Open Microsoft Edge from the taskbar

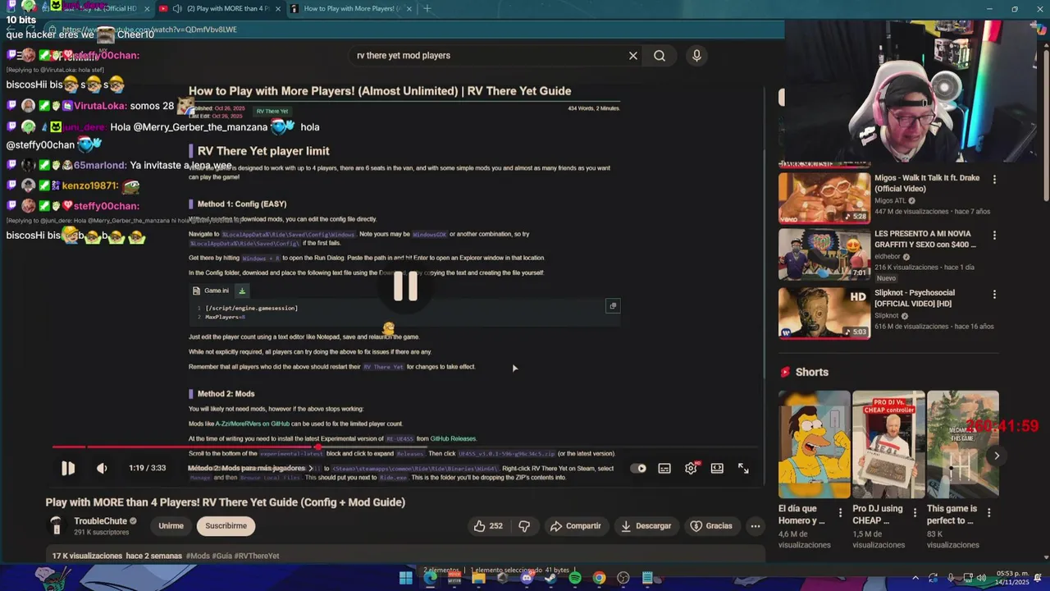coord(430,578)
